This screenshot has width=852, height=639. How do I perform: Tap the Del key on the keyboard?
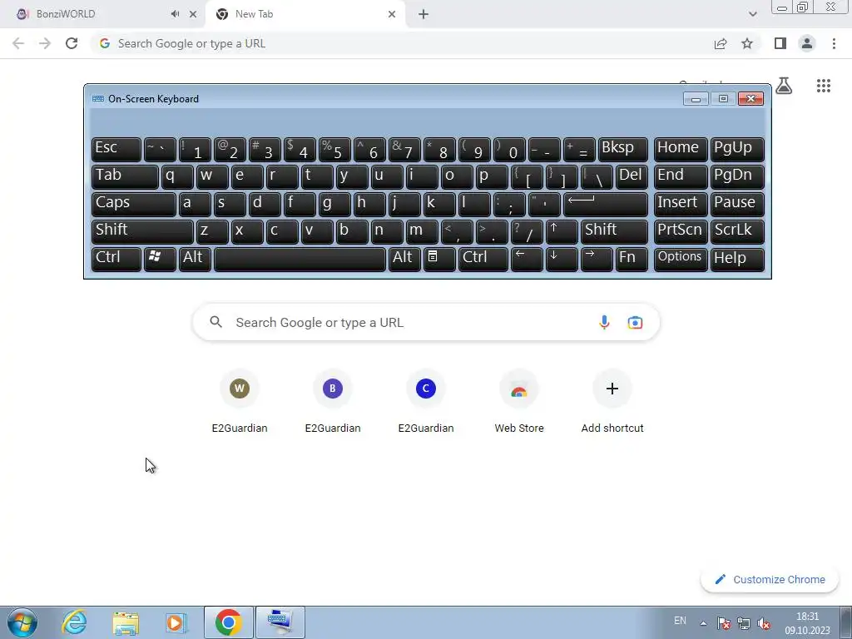632,176
